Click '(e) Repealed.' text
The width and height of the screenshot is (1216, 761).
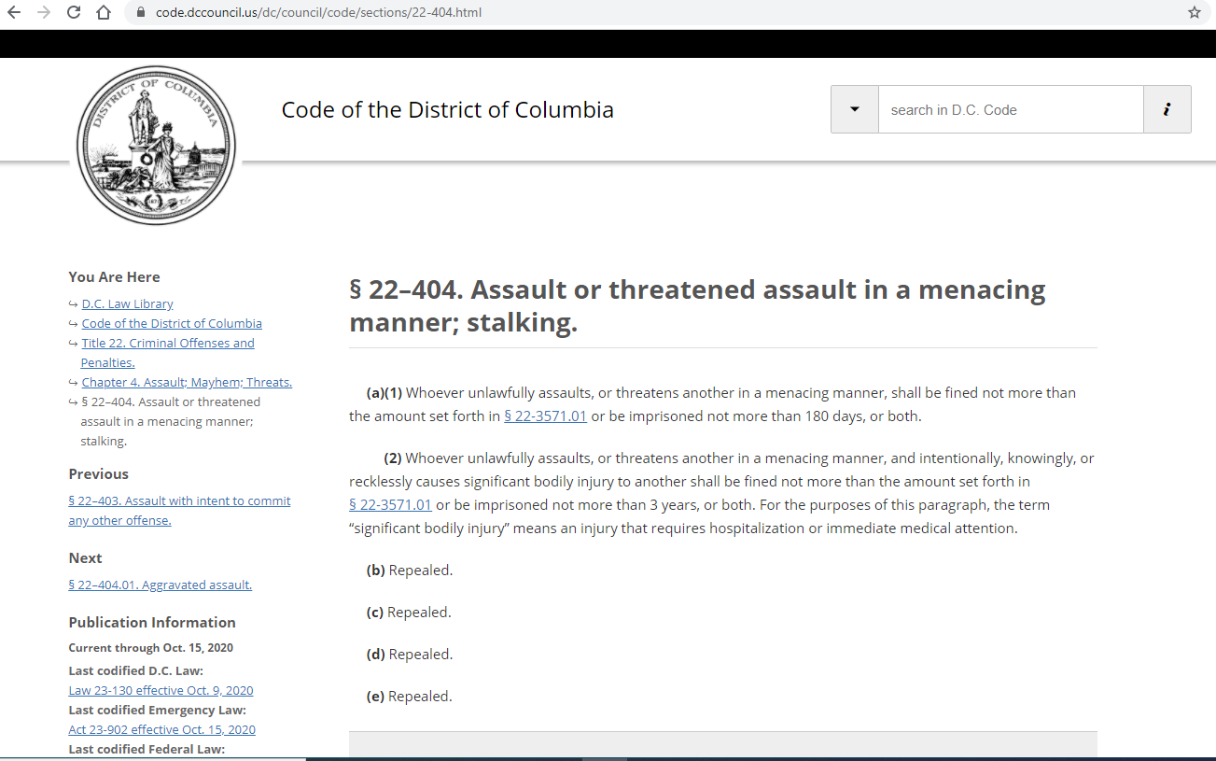(x=409, y=697)
